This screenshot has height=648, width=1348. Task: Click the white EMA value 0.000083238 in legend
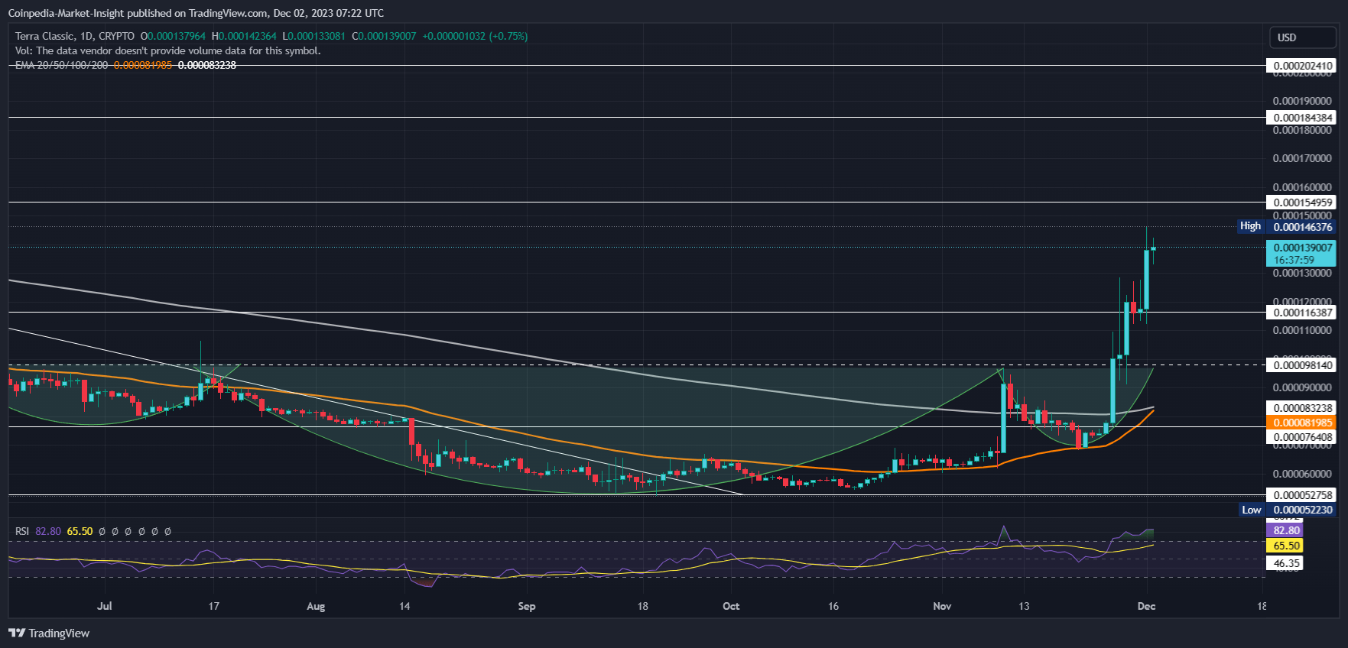pyautogui.click(x=207, y=65)
